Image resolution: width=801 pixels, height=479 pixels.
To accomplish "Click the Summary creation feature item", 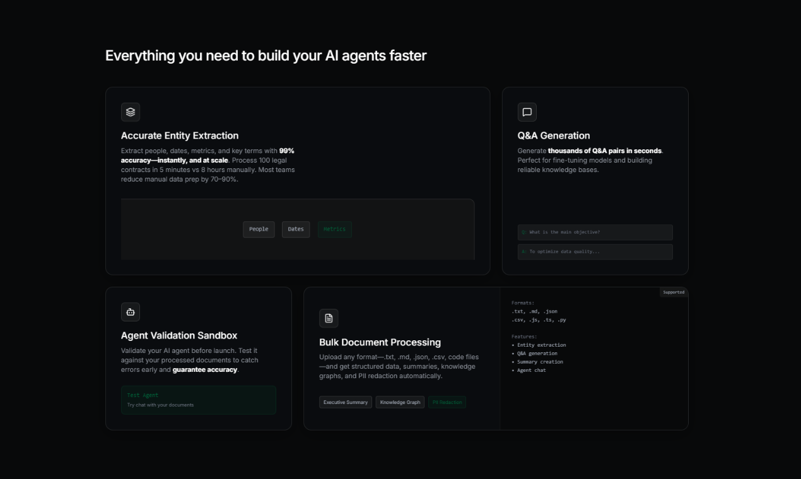I will 539,362.
